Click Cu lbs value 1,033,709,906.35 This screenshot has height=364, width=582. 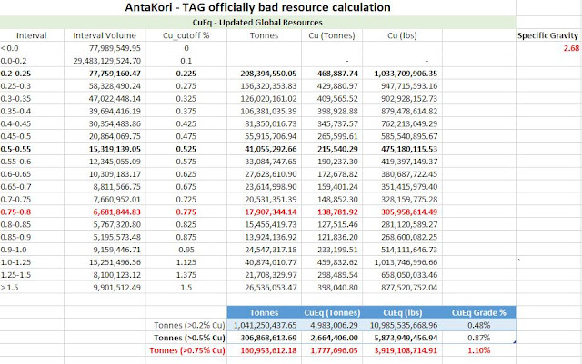click(406, 74)
